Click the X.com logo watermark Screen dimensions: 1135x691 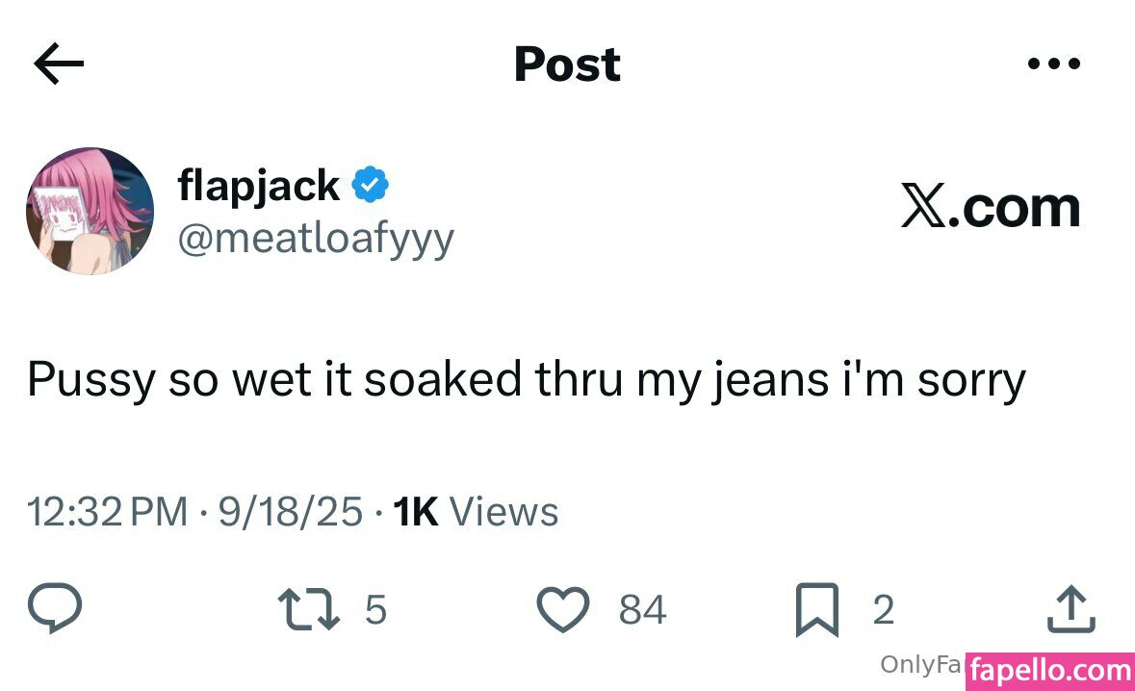(x=991, y=207)
